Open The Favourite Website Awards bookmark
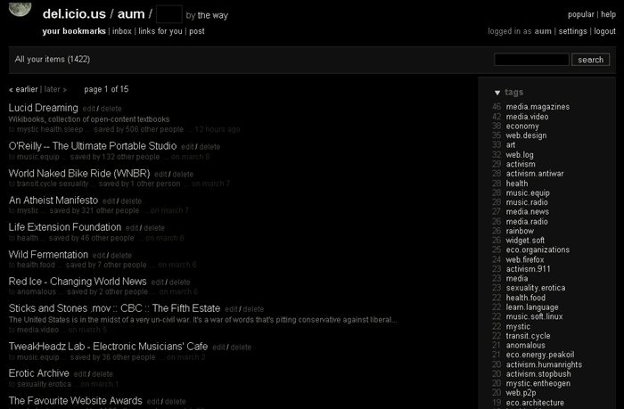Image resolution: width=624 pixels, height=409 pixels. [x=75, y=401]
